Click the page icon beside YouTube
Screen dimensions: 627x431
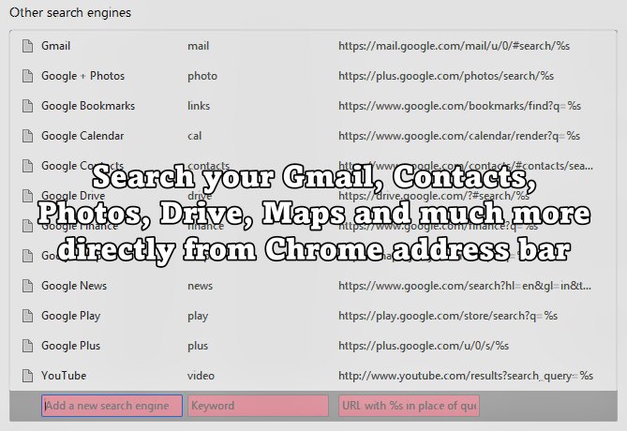click(27, 376)
